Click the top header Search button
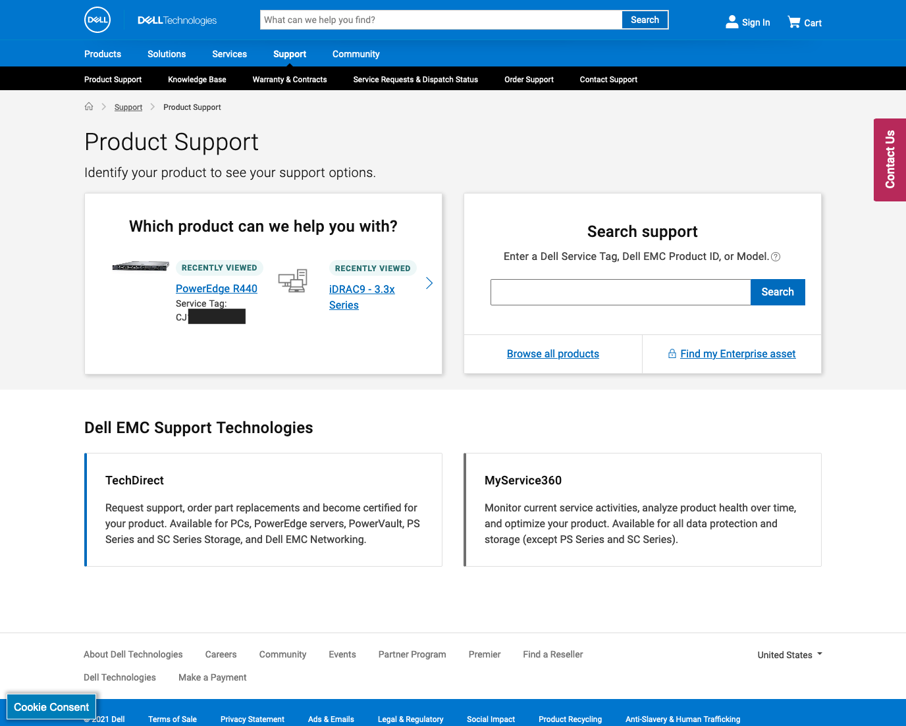The image size is (906, 726). click(645, 20)
